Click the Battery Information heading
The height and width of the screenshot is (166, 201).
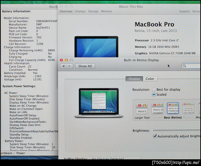click(x=16, y=11)
